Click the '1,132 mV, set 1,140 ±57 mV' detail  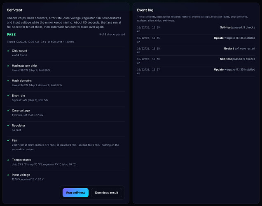pyautogui.click(x=28, y=115)
